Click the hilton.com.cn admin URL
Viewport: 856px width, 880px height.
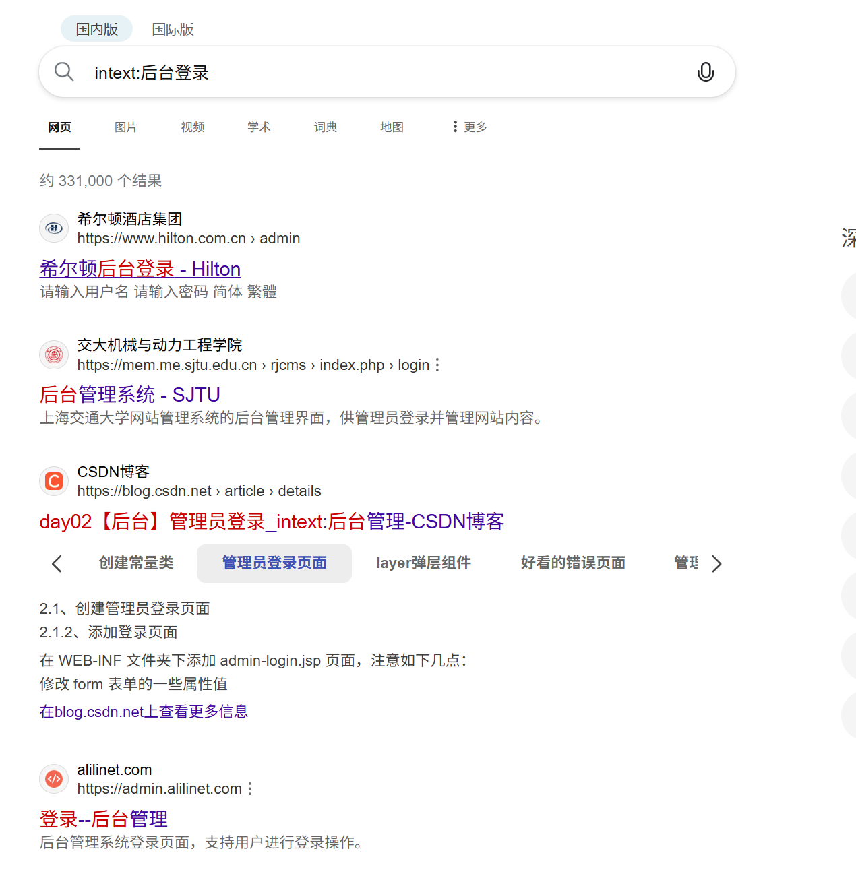click(x=189, y=239)
